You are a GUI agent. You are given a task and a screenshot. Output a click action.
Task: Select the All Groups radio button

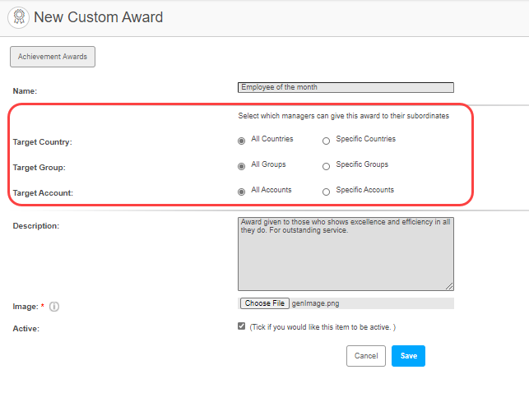pos(242,166)
